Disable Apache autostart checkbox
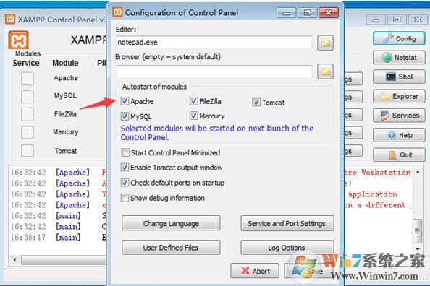 (125, 101)
